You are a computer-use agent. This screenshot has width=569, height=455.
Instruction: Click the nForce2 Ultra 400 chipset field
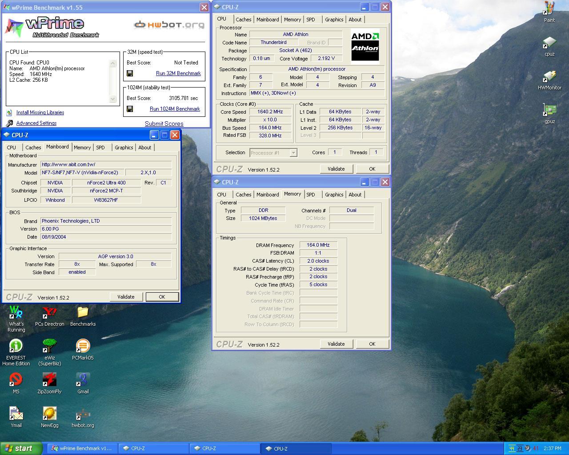(106, 183)
